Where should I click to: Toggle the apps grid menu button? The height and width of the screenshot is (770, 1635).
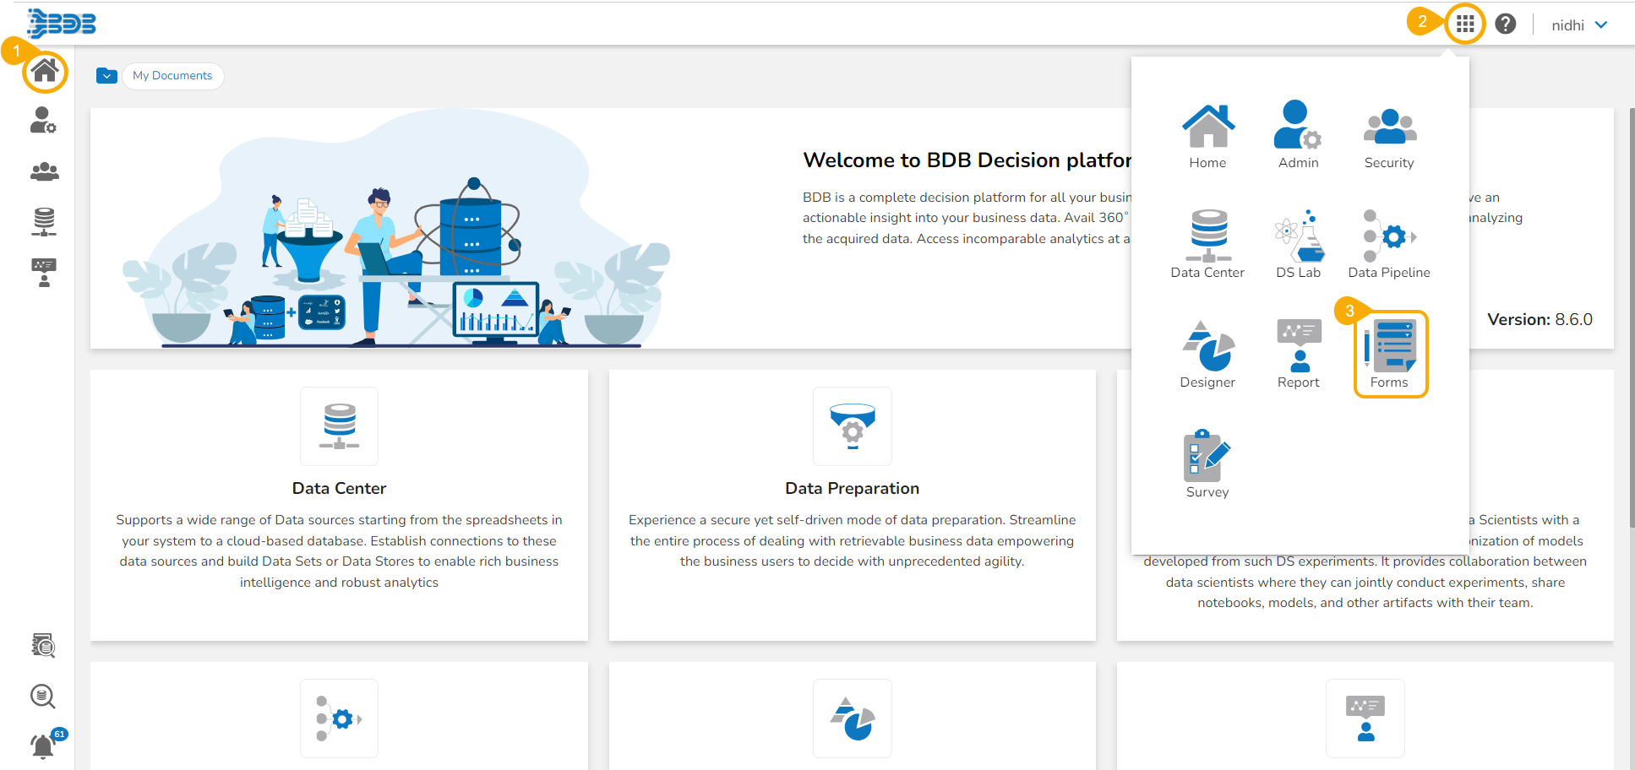[x=1465, y=24]
